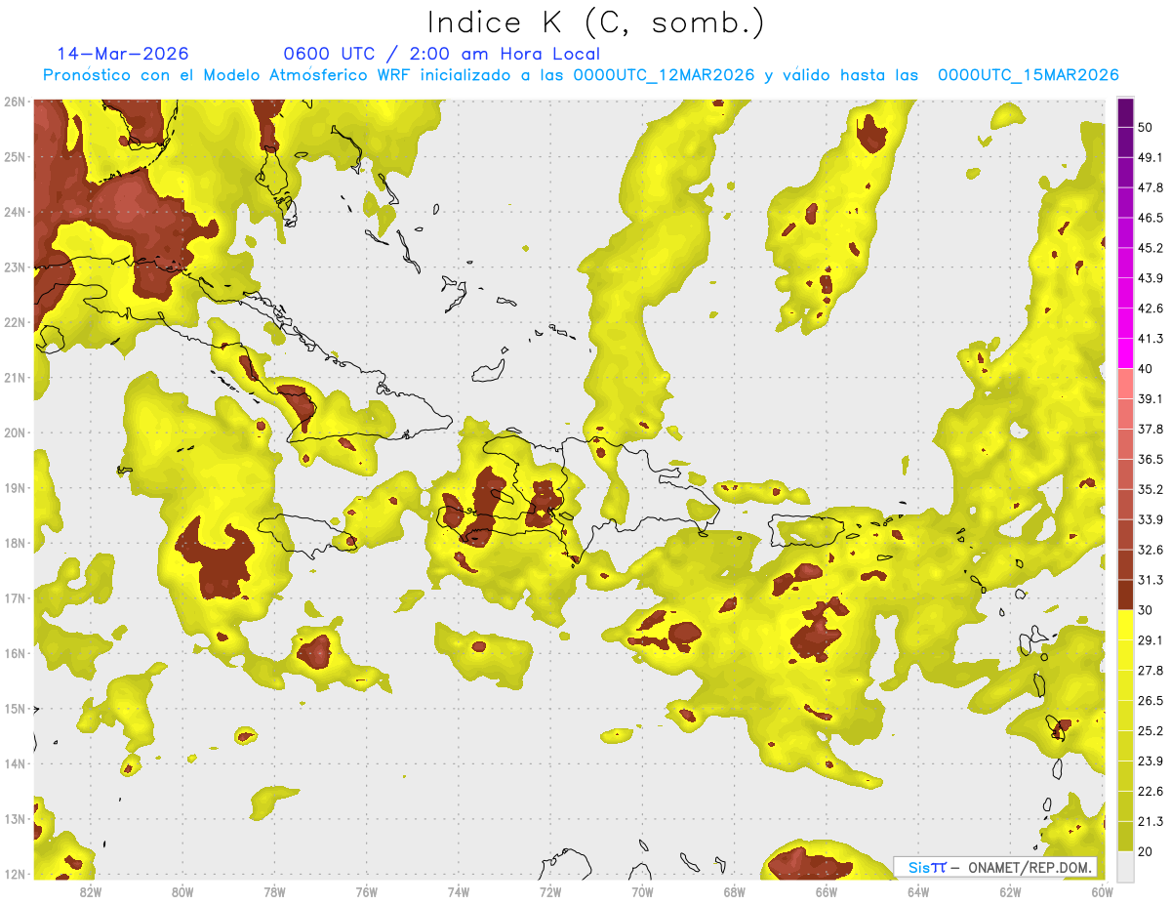Click "0600 UTC / 2:00 am Hora Local" text
Viewport: 1171px width, 905px height.
tap(442, 54)
